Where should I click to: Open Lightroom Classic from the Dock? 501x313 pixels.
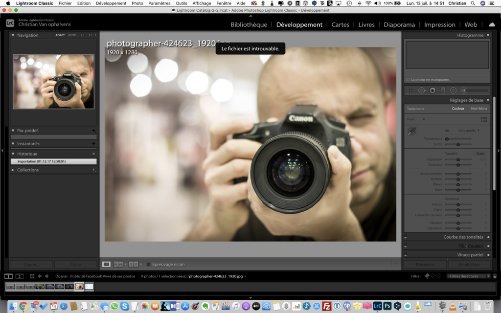coord(377,306)
